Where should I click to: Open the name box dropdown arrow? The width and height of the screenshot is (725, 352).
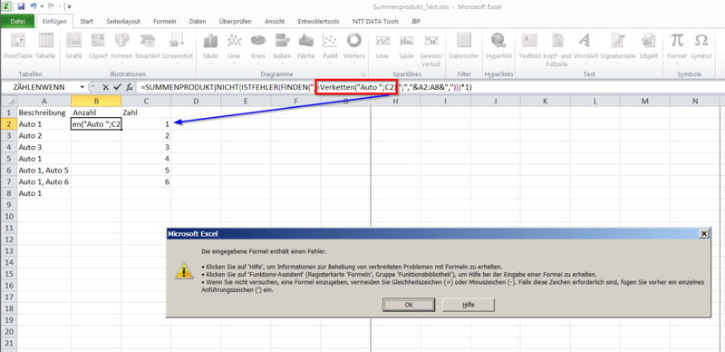tap(82, 87)
